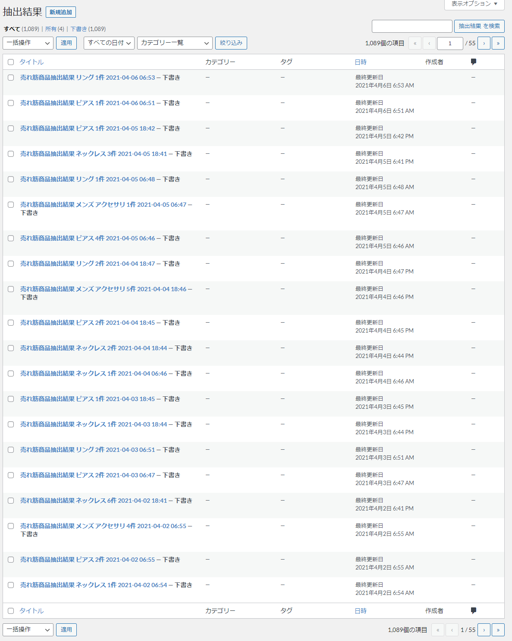Open post リング 2件 2021-04-03 06:51
The height and width of the screenshot is (641, 512).
click(88, 450)
